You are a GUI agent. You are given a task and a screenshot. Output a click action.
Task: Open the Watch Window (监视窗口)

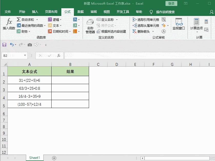click(x=179, y=24)
